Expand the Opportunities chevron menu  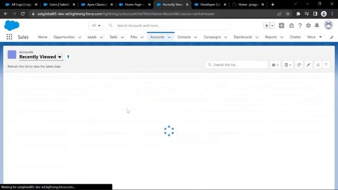pyautogui.click(x=80, y=37)
